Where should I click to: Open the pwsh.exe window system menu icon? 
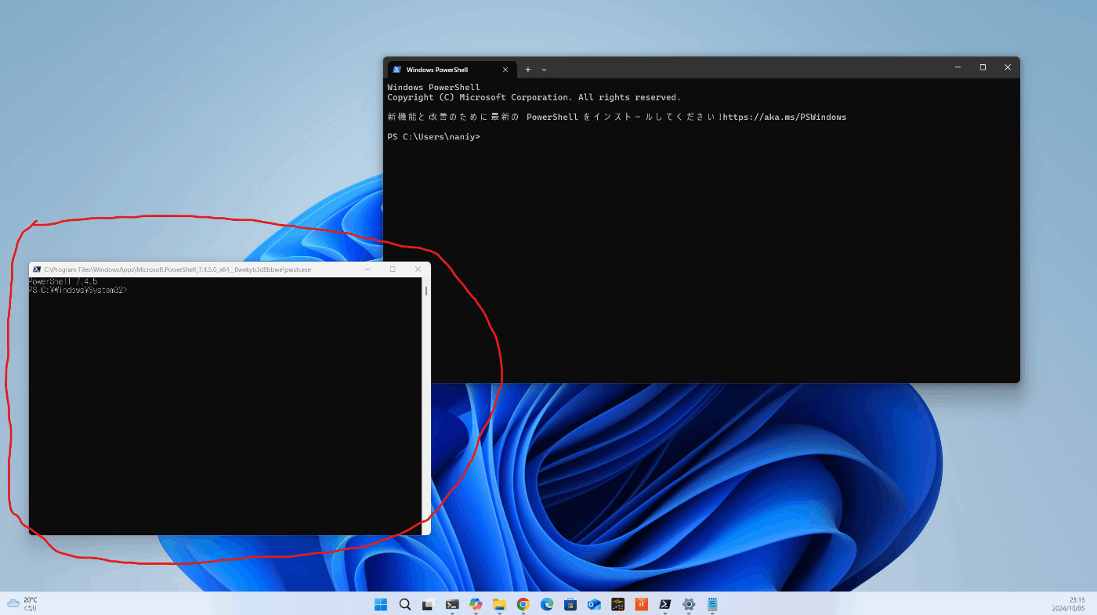(37, 269)
